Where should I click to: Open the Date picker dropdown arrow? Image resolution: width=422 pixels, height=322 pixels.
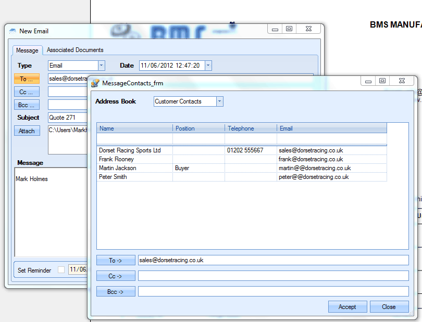click(x=208, y=66)
